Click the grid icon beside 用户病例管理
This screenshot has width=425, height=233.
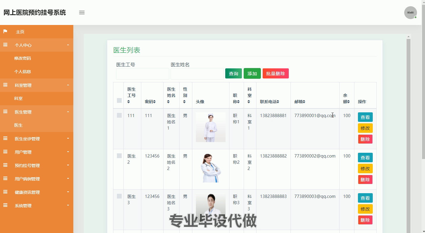pyautogui.click(x=5, y=179)
